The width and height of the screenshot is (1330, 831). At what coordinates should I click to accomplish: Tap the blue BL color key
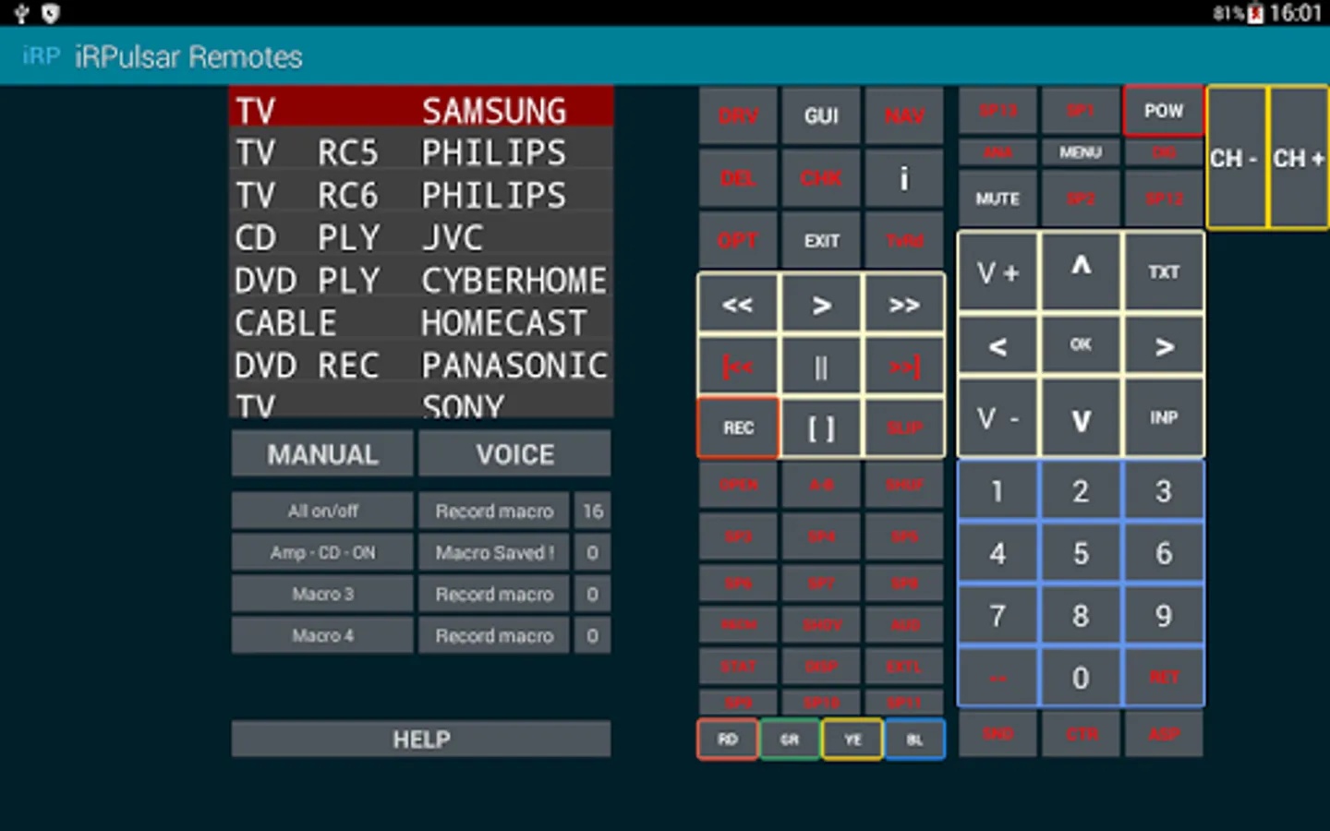pyautogui.click(x=914, y=740)
